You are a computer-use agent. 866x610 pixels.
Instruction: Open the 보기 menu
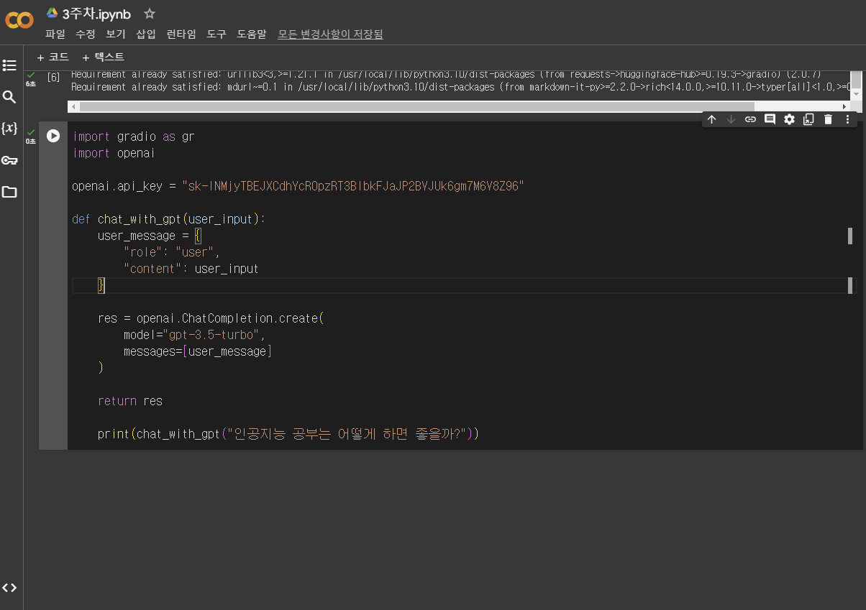(x=115, y=34)
